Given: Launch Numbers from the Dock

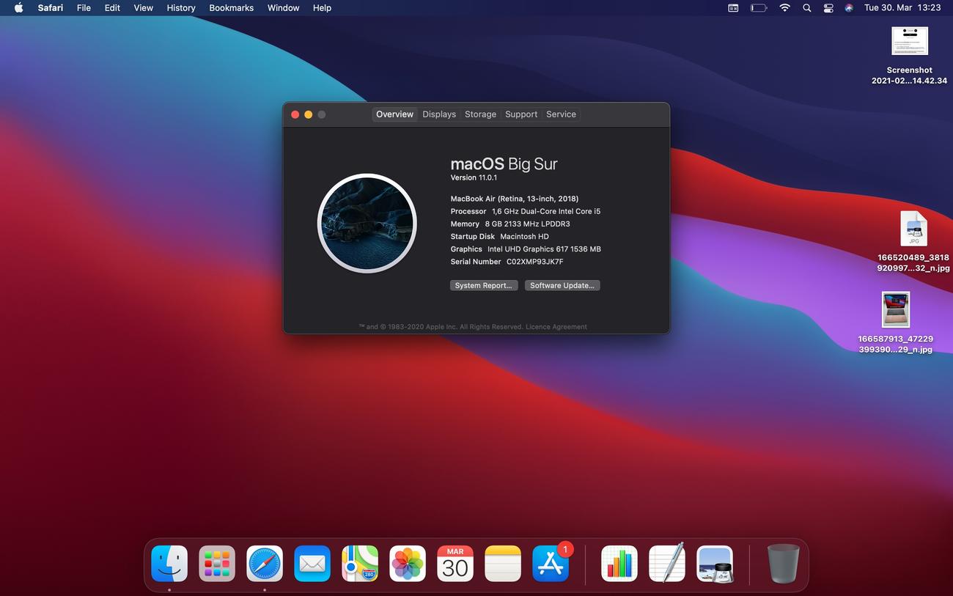Looking at the screenshot, I should [x=619, y=564].
